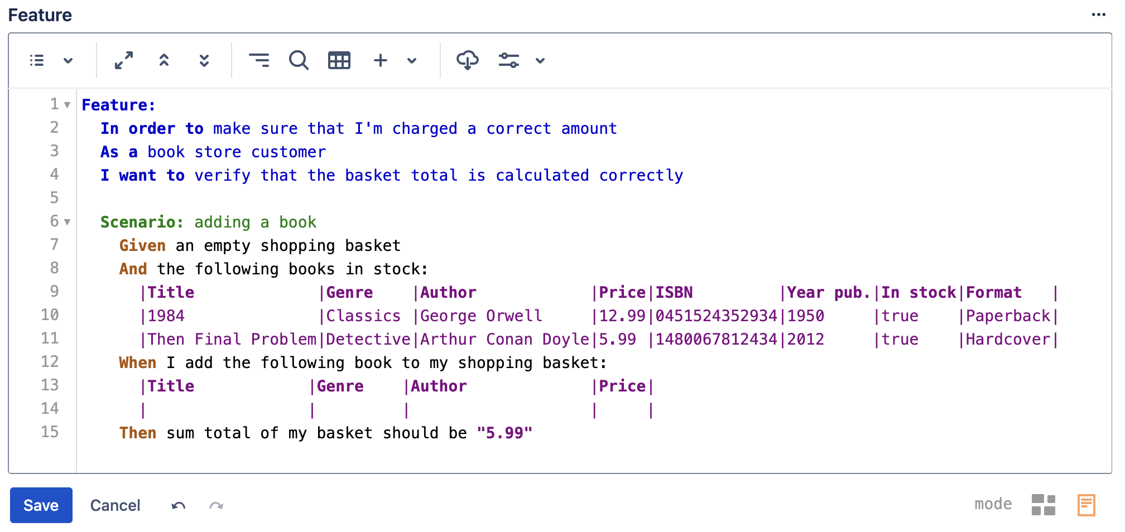Undo the last edit

click(179, 506)
